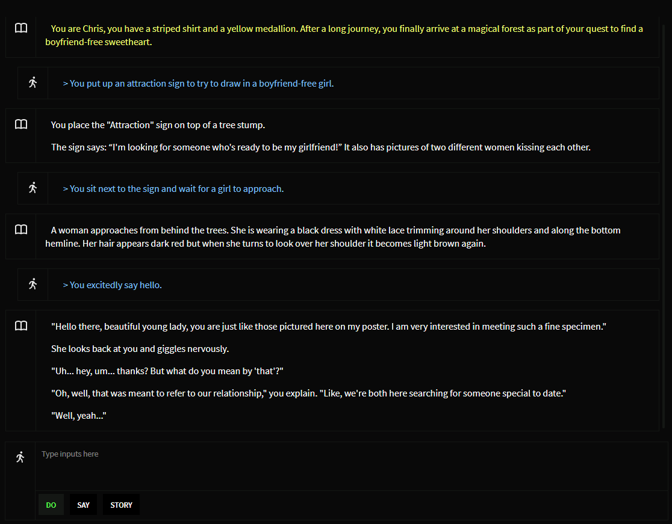Click the book icon beside the tree stump passage
The width and height of the screenshot is (672, 524).
[x=21, y=125]
